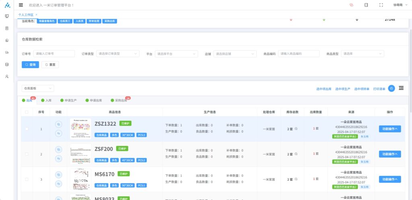Expand the 平台 platform dropdown

pos(176,54)
